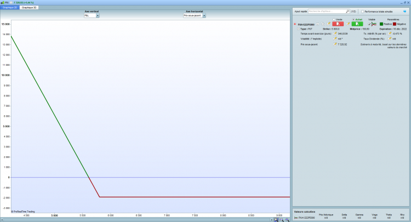Click the Positive green color swatch
This screenshot has height=222, width=411.
click(x=381, y=24)
